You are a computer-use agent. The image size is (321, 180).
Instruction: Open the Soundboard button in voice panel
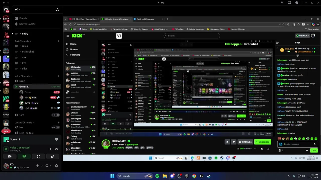pyautogui.click(x=53, y=156)
